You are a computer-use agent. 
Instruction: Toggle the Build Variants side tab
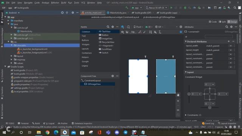[2, 111]
